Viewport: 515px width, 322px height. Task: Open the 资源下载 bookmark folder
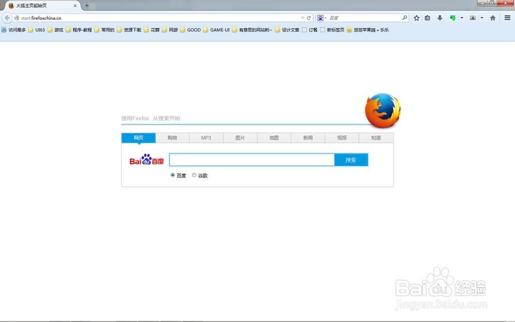(x=129, y=30)
